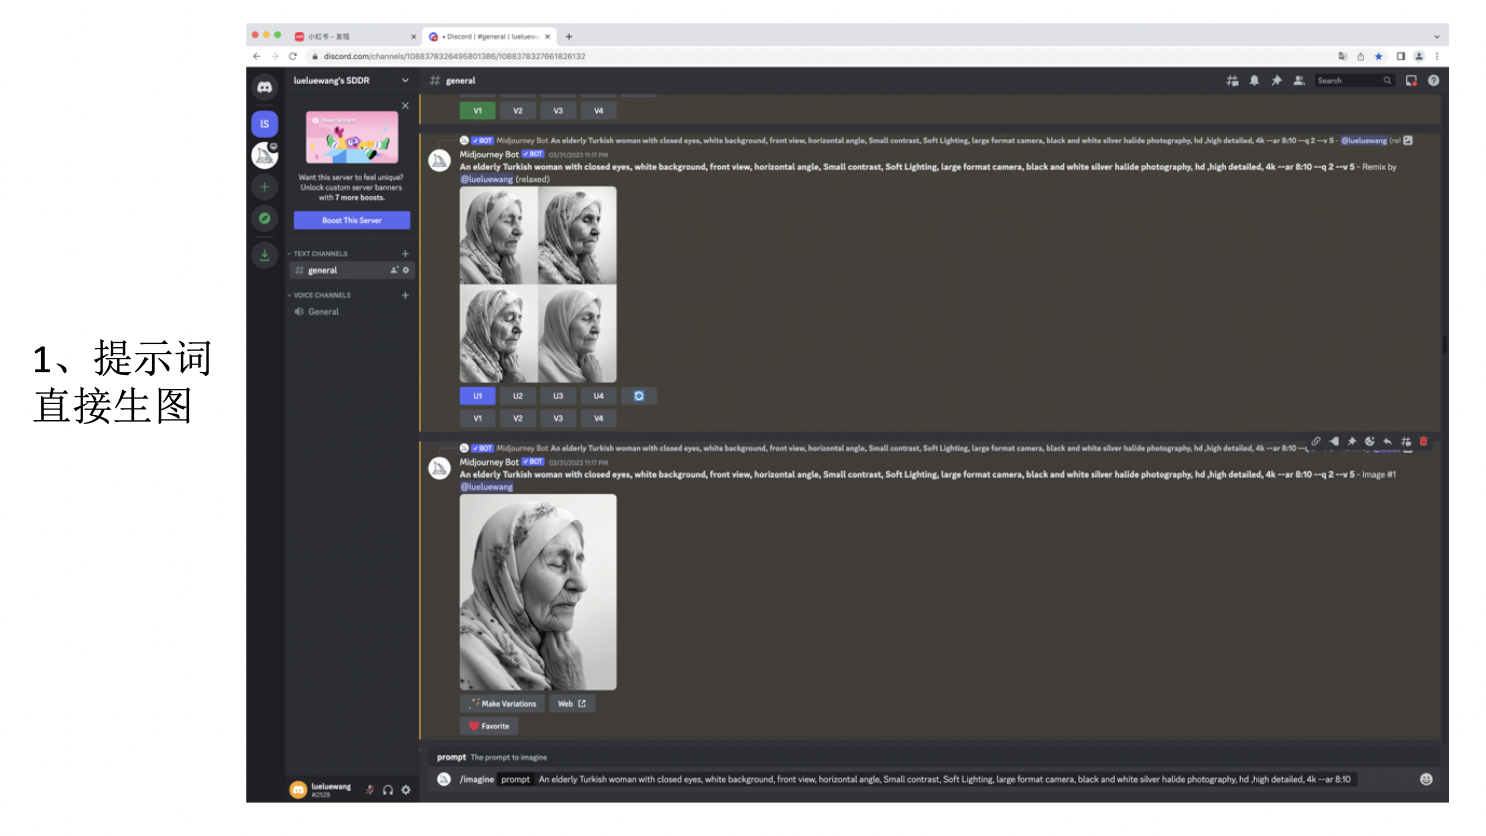
Task: Toggle microphone mute in user panel
Action: tap(370, 790)
